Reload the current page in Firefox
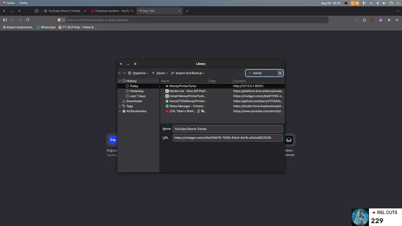The height and width of the screenshot is (226, 402). pyautogui.click(x=28, y=20)
